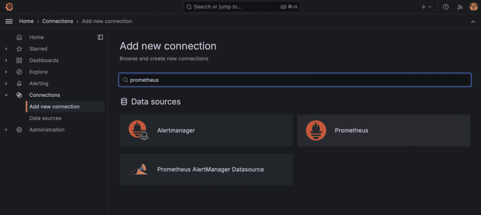Screen dimensions: 481x215
Task: Select Explore in the sidebar
Action: coord(39,72)
